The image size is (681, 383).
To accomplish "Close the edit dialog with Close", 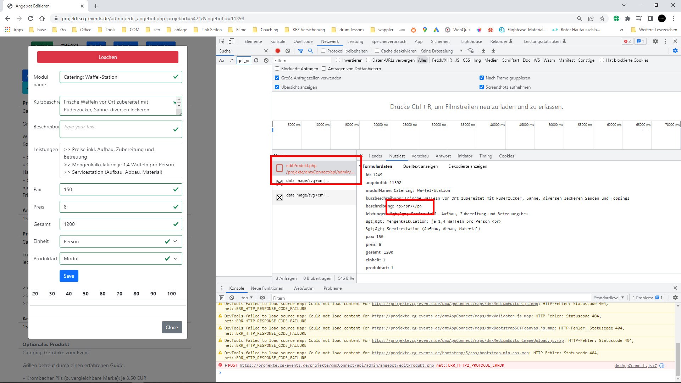I will point(172,327).
